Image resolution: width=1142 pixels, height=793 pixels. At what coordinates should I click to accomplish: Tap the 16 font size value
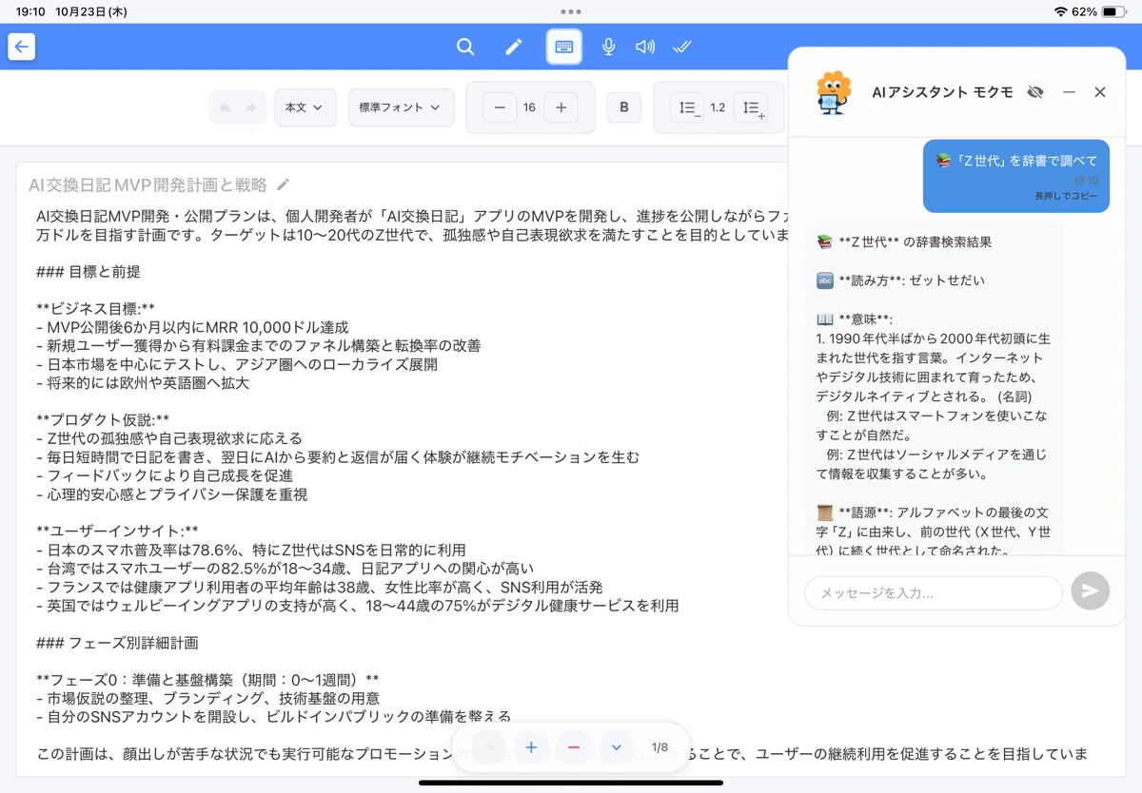point(529,107)
